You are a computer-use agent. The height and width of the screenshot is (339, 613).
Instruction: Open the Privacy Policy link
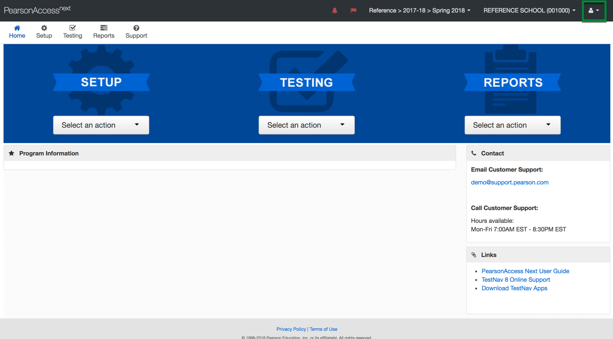[291, 329]
